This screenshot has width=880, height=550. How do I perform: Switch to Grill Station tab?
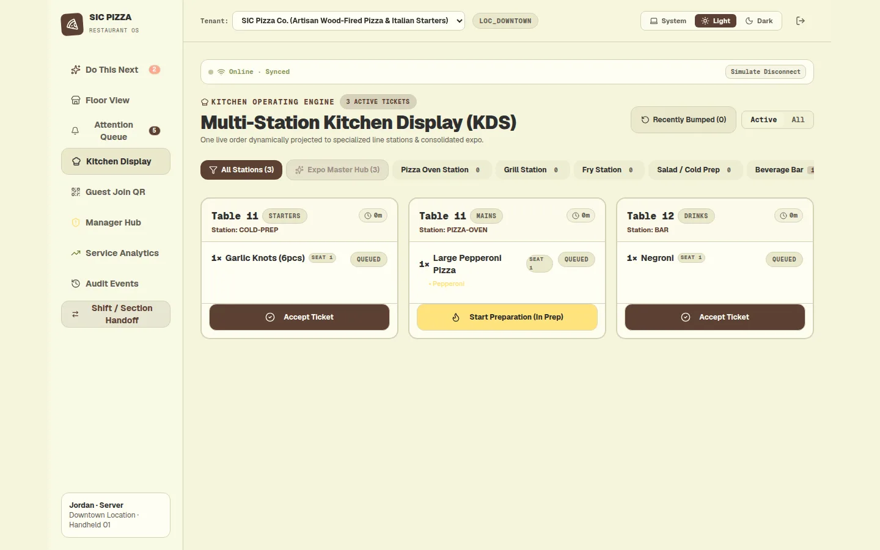532,170
